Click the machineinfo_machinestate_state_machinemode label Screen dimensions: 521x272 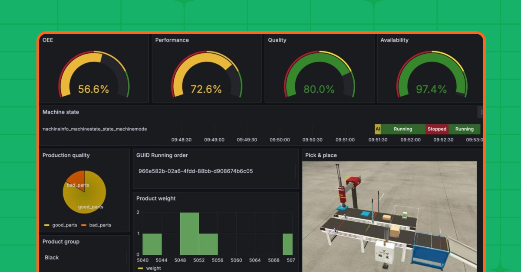click(95, 129)
